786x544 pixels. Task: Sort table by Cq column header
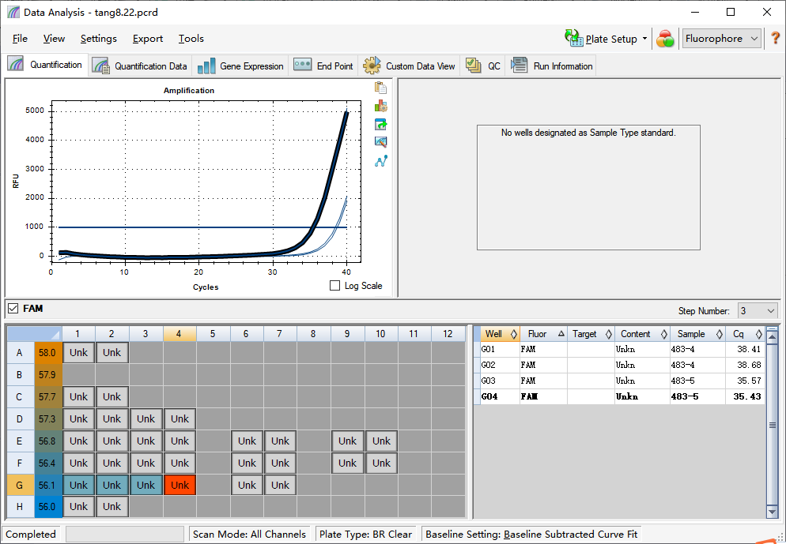coord(745,334)
